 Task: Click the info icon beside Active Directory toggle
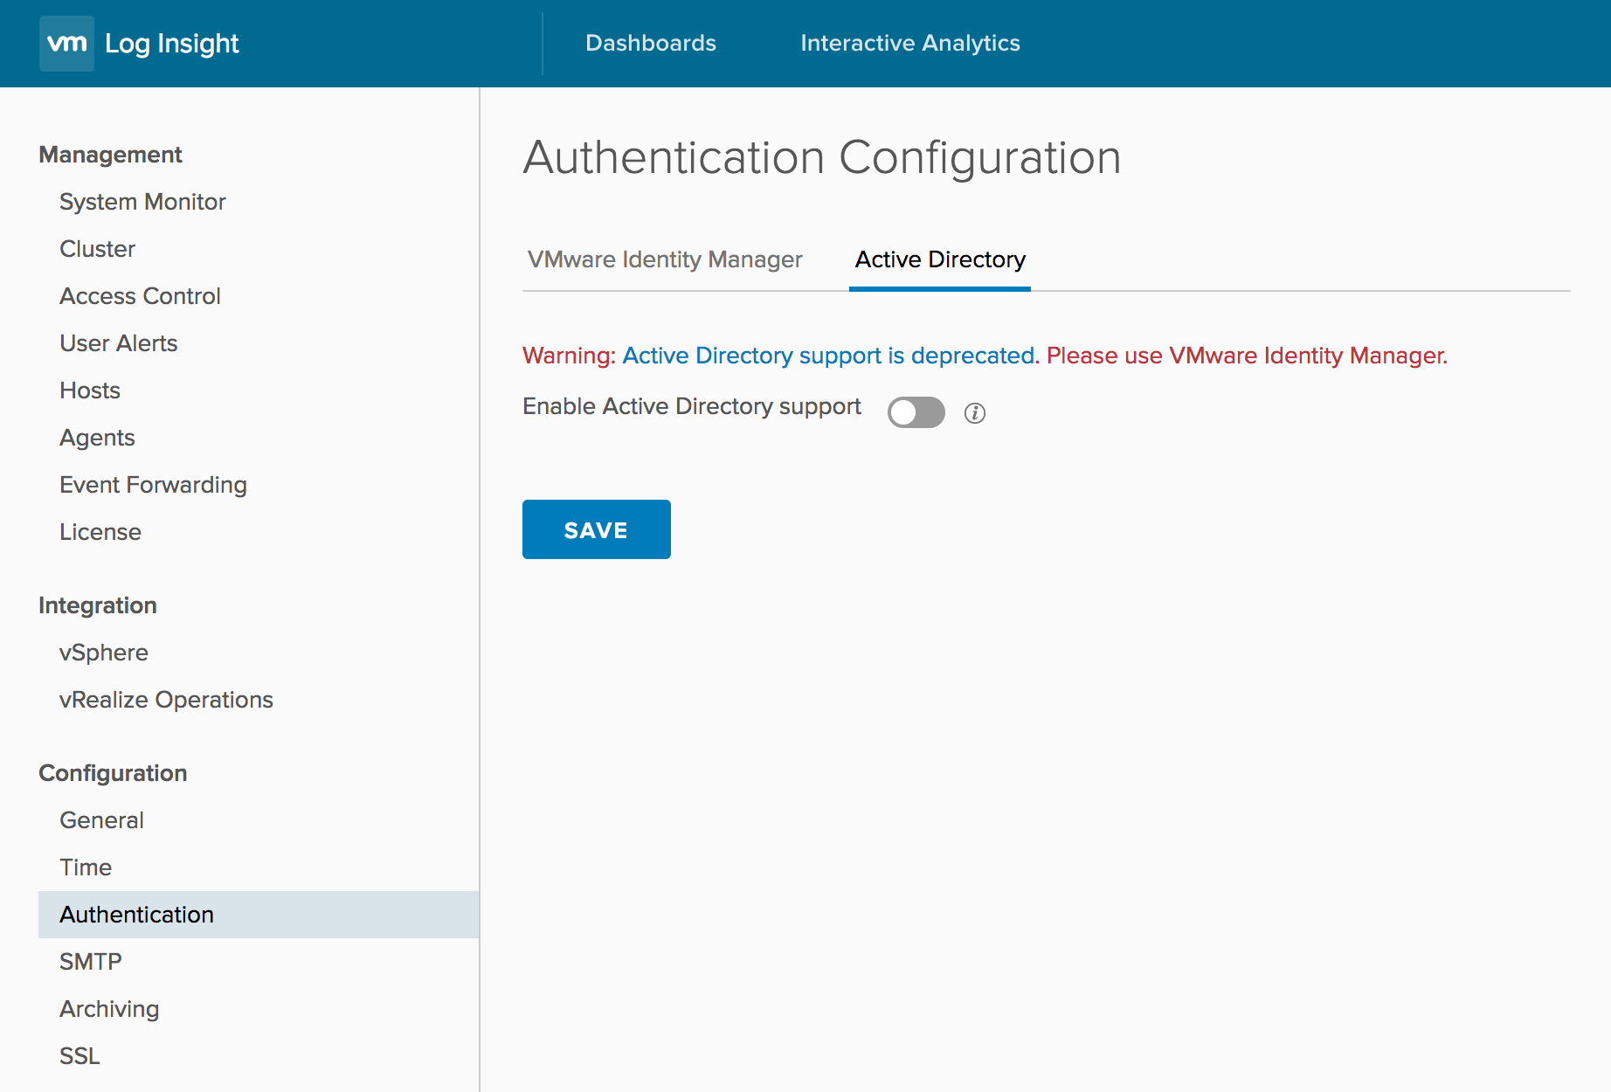point(974,413)
